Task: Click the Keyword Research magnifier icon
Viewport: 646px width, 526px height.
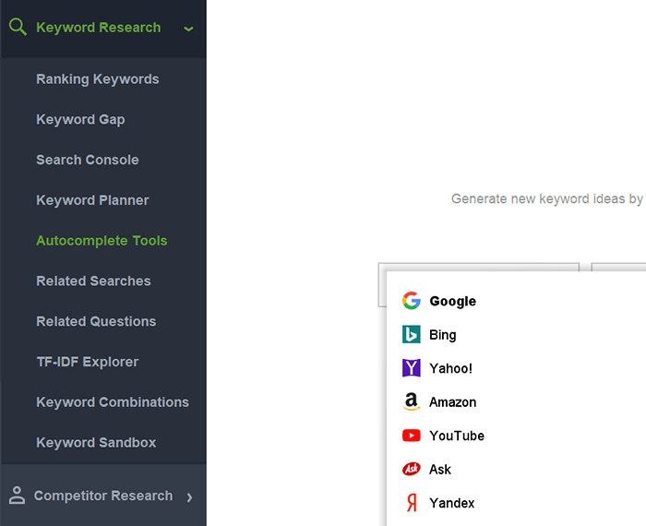Action: click(x=18, y=27)
